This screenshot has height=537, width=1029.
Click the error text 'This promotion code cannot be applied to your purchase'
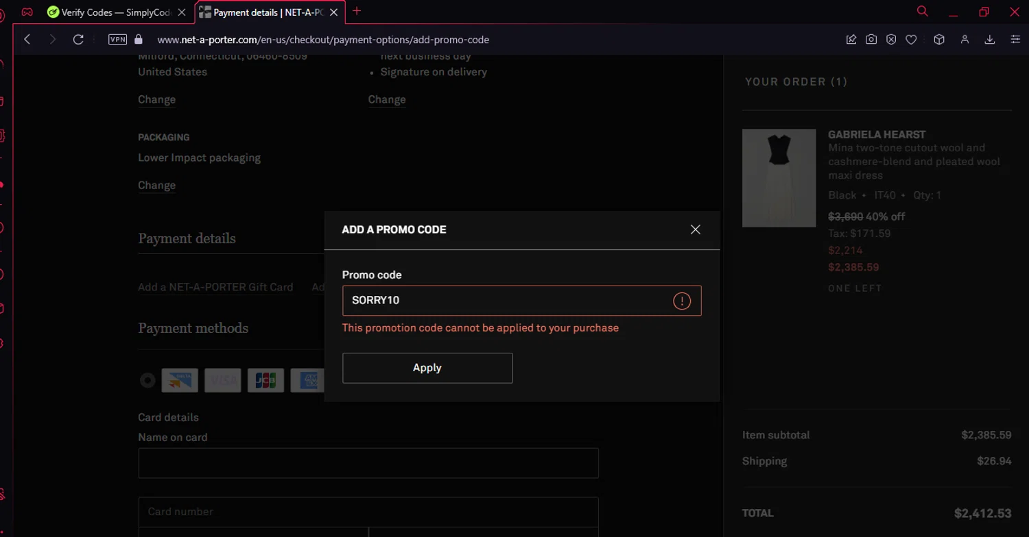tap(480, 327)
